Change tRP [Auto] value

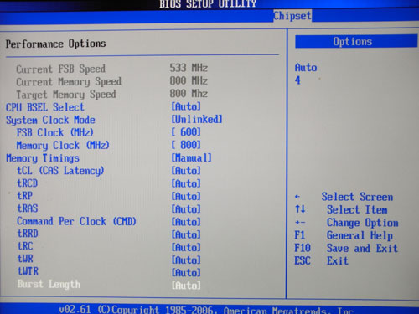coord(186,196)
